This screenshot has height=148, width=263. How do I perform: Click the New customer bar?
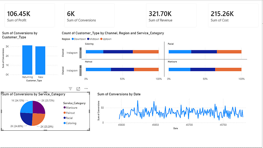click(40, 60)
